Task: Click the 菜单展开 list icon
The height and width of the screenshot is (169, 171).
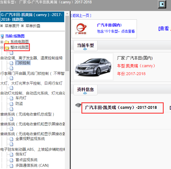Action: [1, 26]
